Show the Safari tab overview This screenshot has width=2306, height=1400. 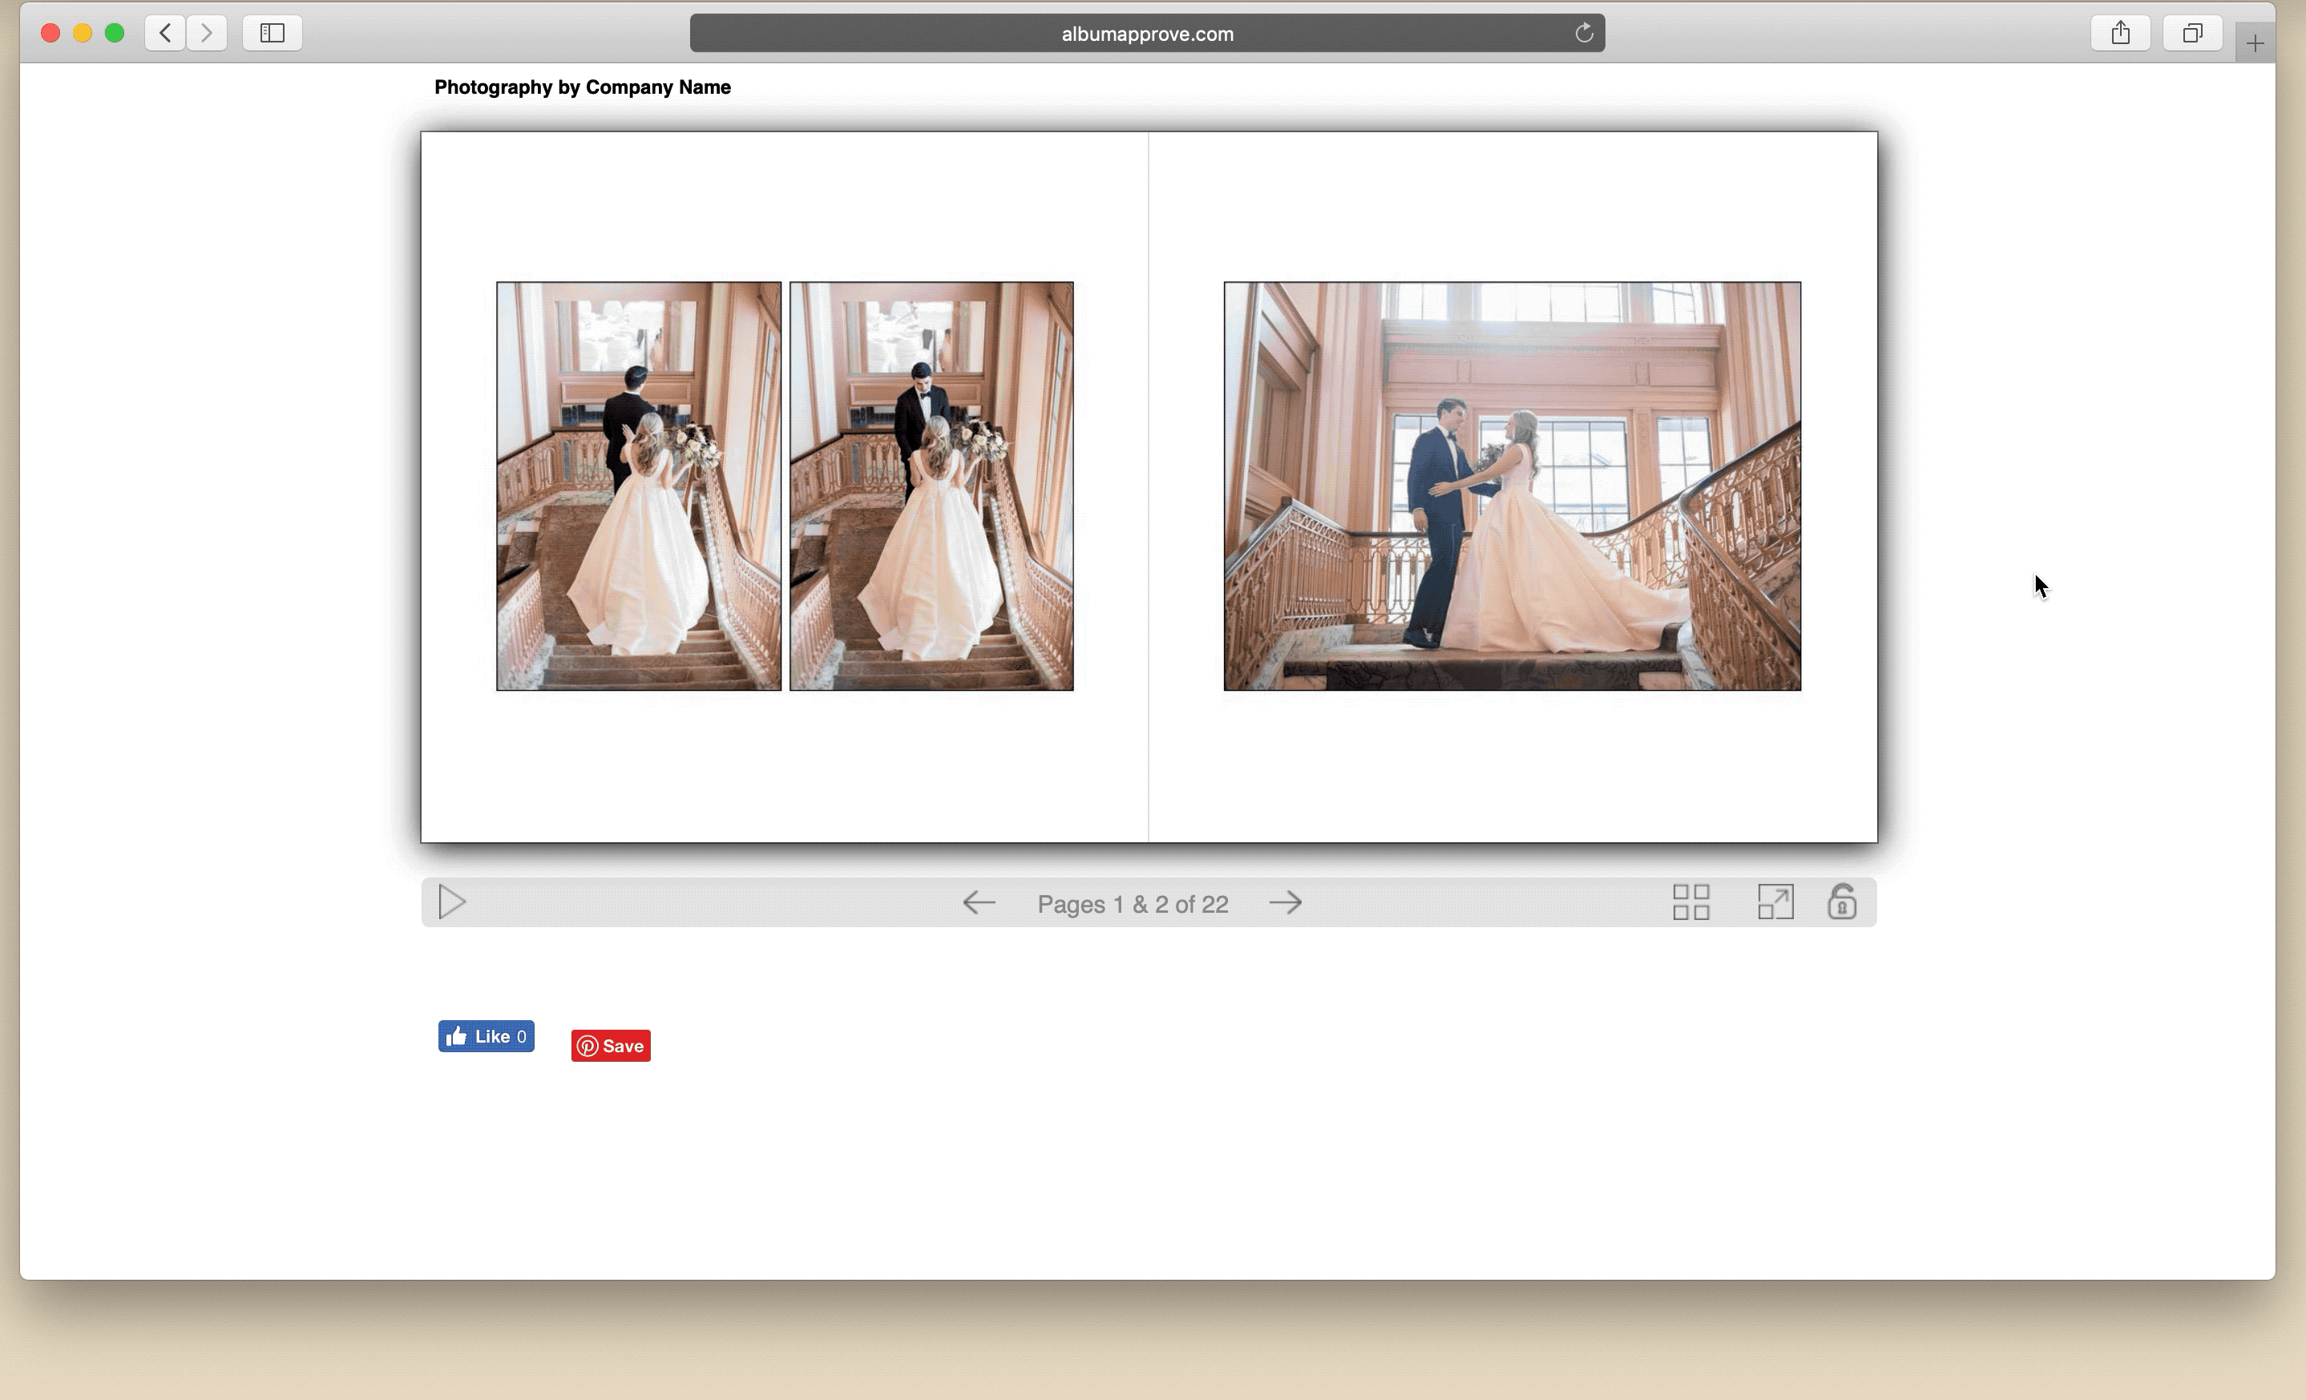pyautogui.click(x=2192, y=34)
